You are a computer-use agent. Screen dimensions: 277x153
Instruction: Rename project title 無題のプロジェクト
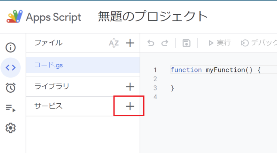click(153, 17)
